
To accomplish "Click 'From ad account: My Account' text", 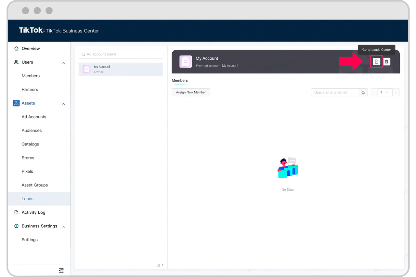I will coord(217,66).
